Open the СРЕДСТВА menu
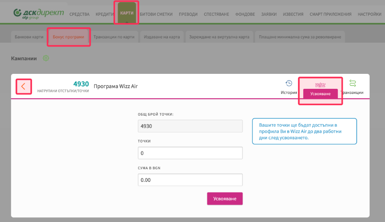 pos(79,14)
